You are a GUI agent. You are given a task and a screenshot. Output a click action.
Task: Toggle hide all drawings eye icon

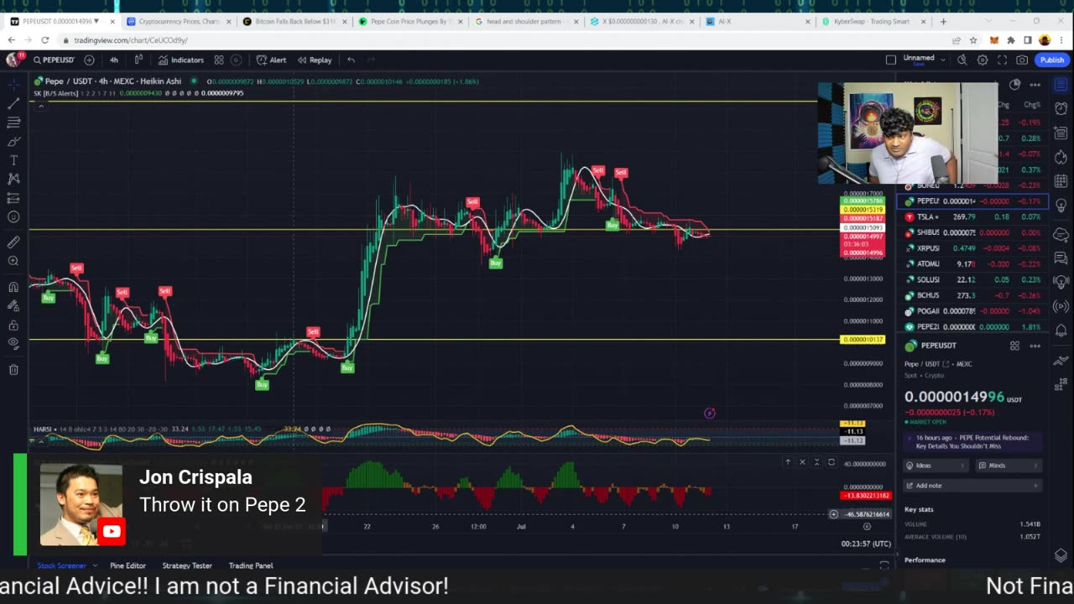(x=13, y=343)
